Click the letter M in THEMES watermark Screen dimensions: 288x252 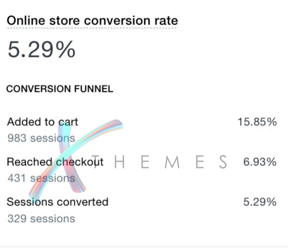[x=172, y=162]
